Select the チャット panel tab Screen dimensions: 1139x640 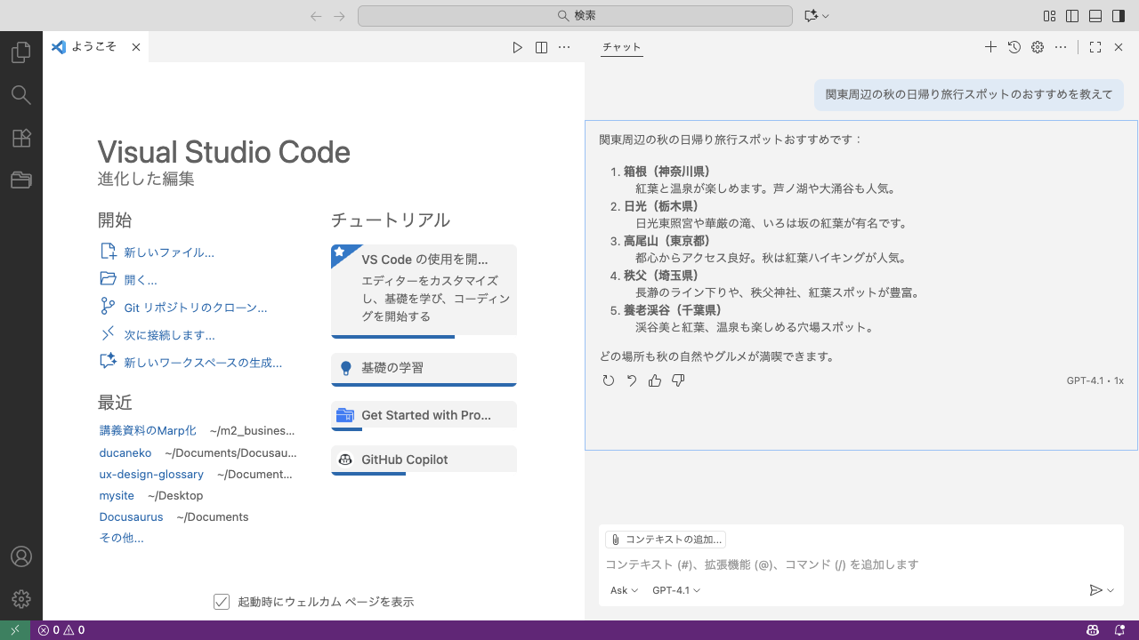[x=621, y=47]
